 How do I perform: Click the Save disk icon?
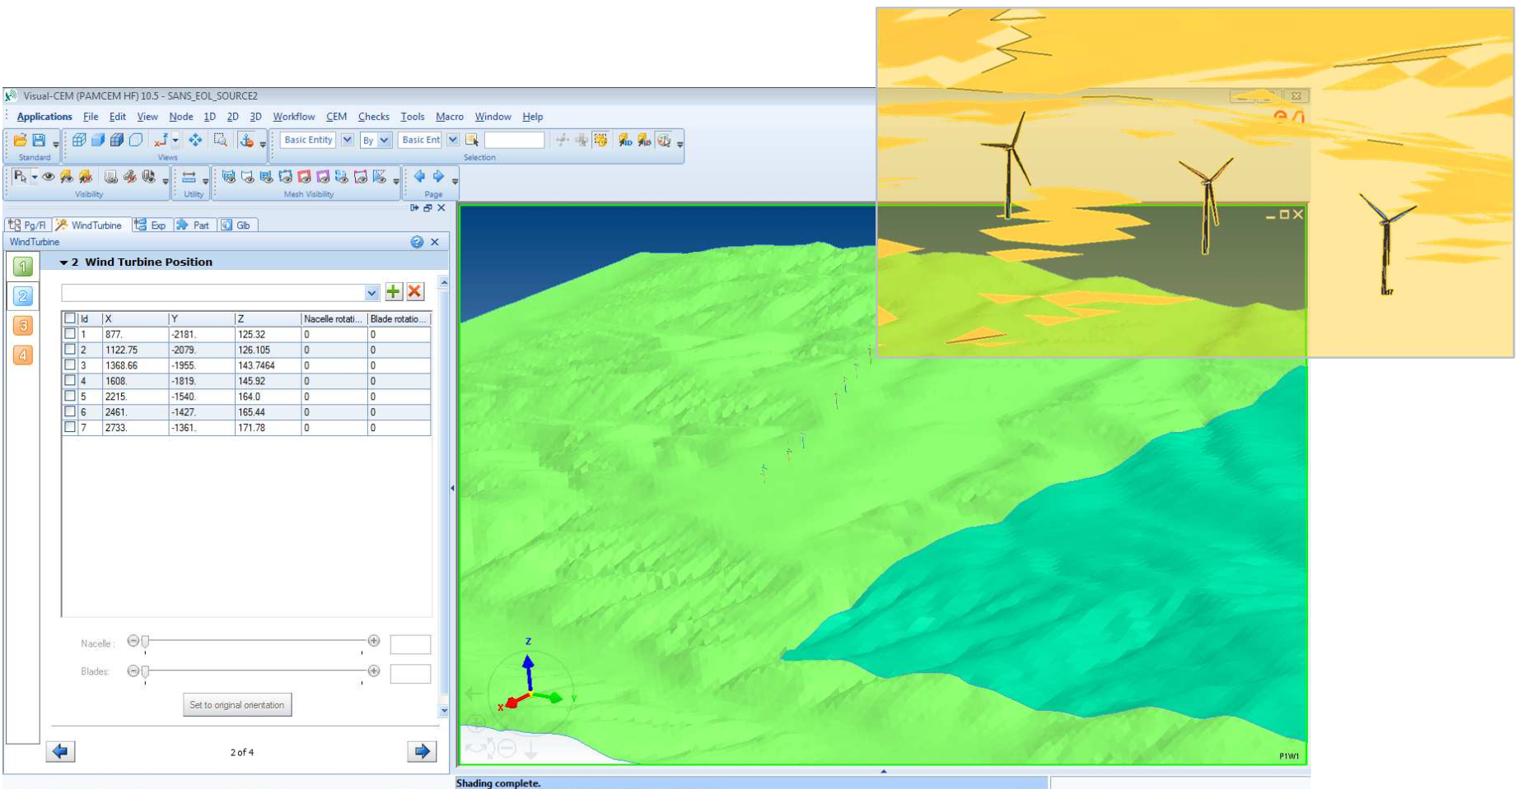click(x=39, y=140)
